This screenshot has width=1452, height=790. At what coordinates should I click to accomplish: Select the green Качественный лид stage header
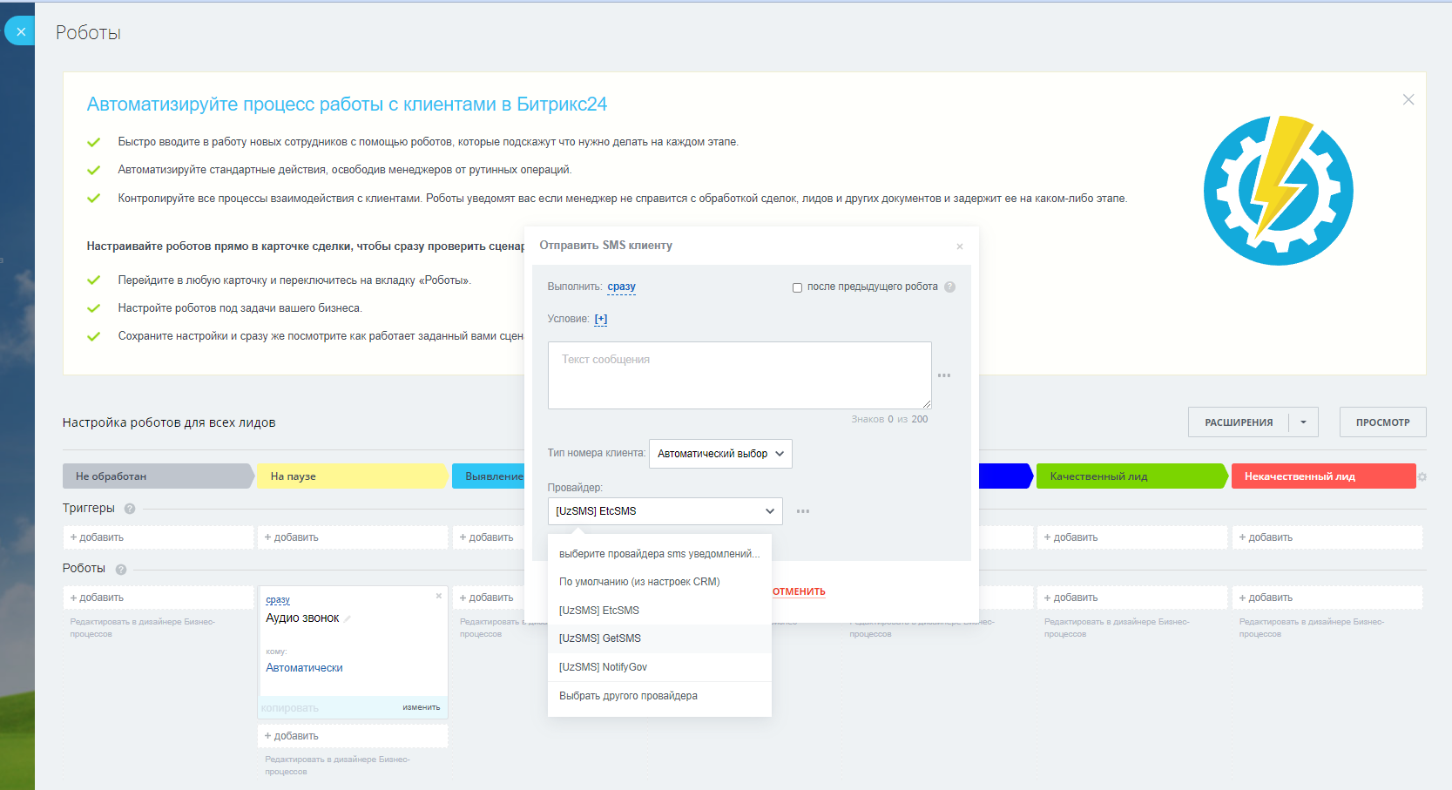(x=1131, y=476)
